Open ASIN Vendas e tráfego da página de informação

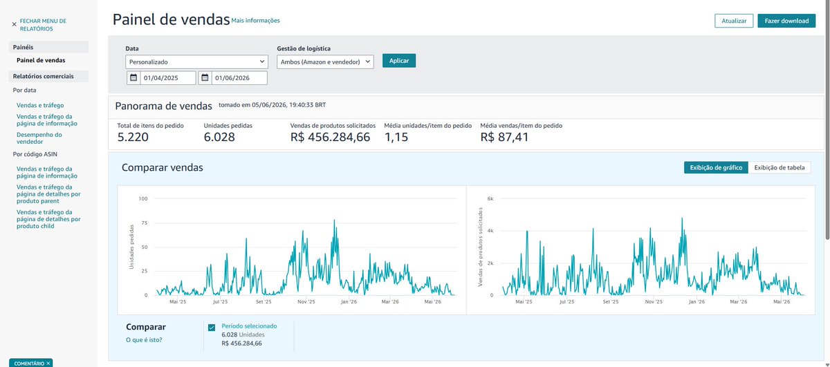coord(46,172)
